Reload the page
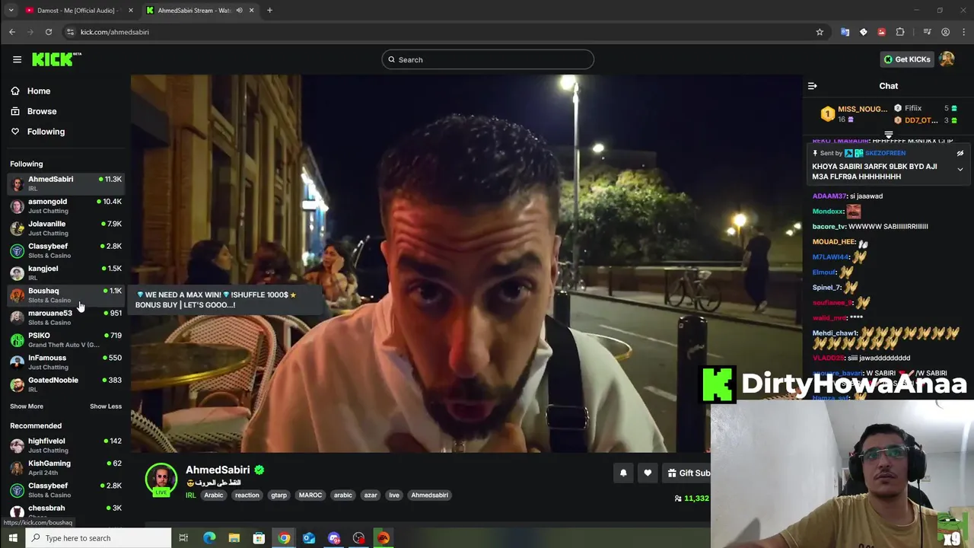Viewport: 974px width, 548px height. 49,32
